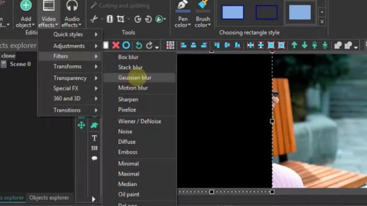Screen dimensions: 367x206
Task: Click the move crosshair tool icon
Action: point(81,125)
